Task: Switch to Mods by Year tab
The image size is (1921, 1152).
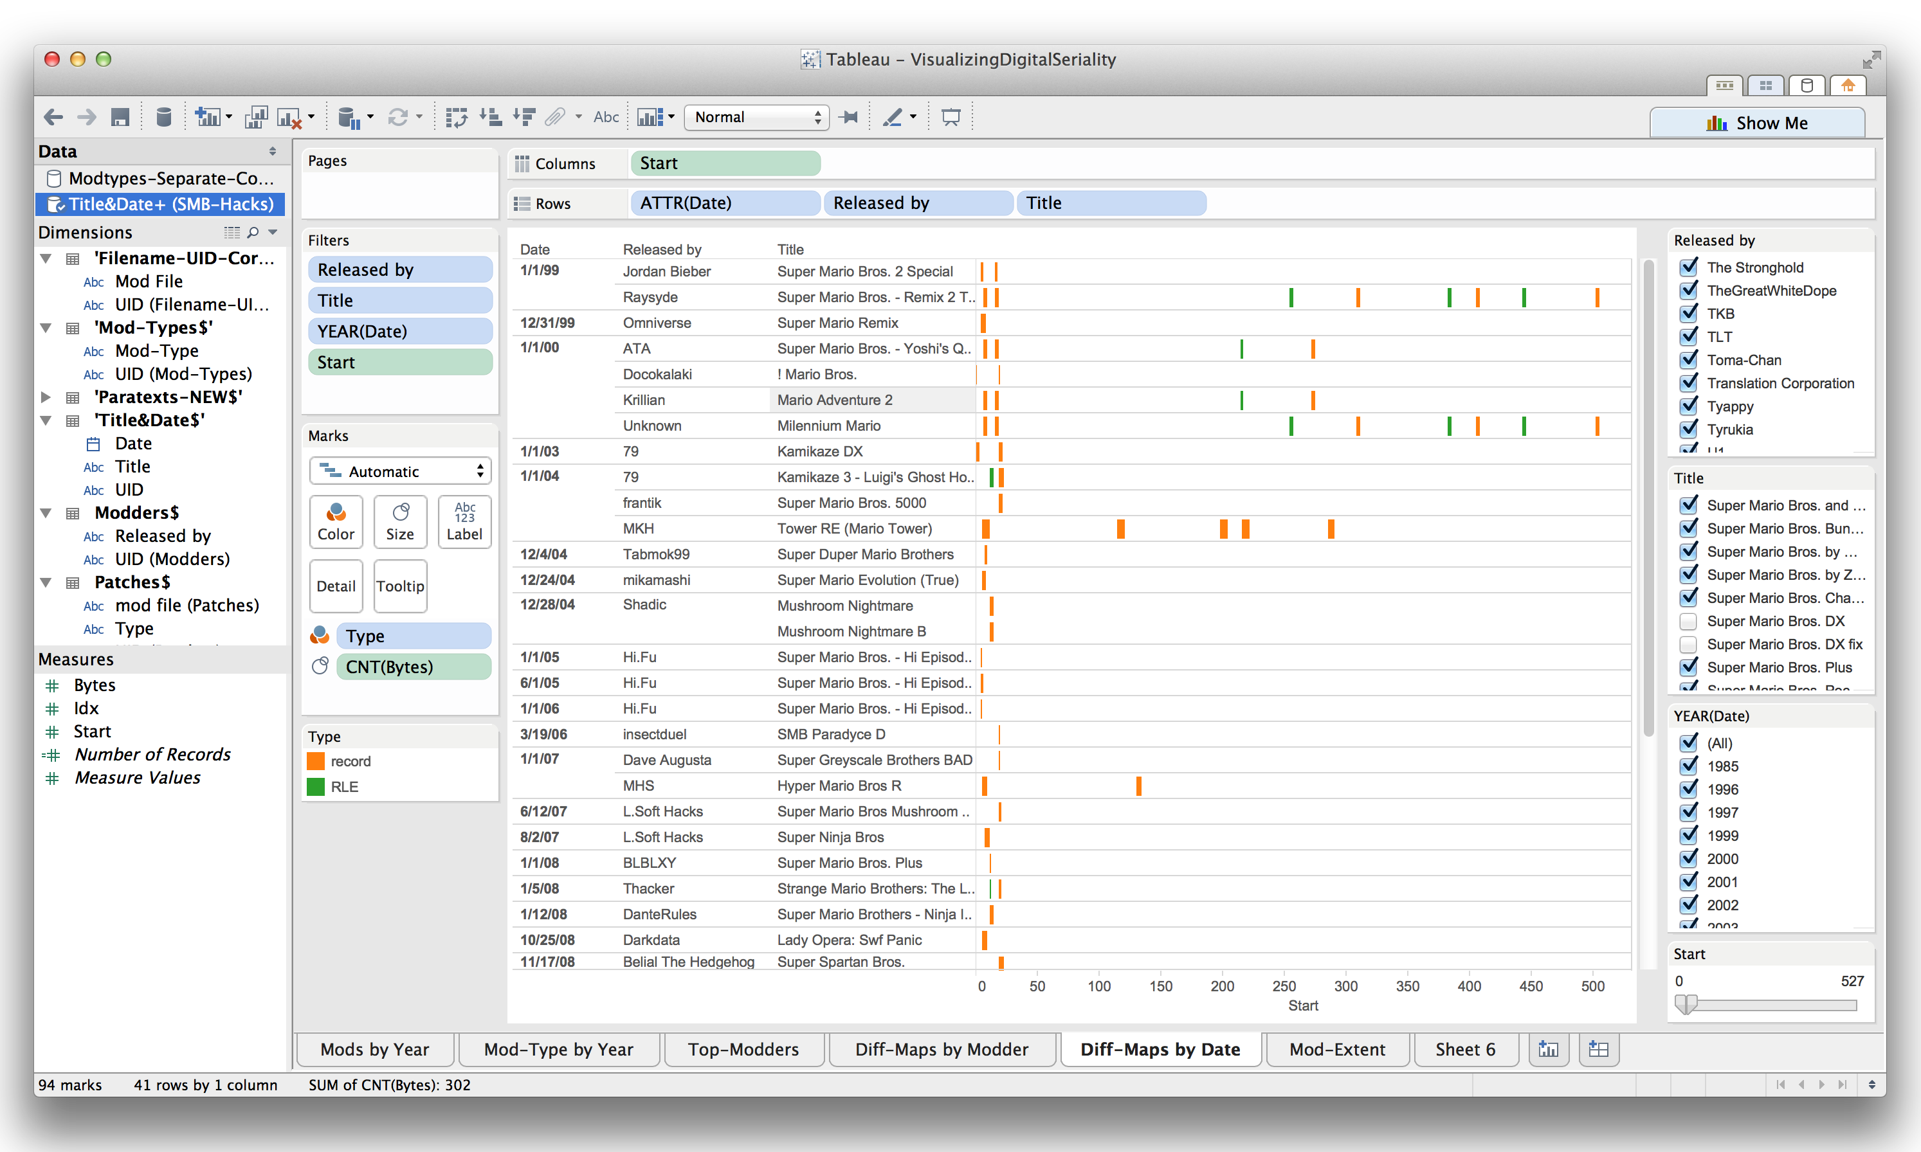Action: (x=375, y=1050)
